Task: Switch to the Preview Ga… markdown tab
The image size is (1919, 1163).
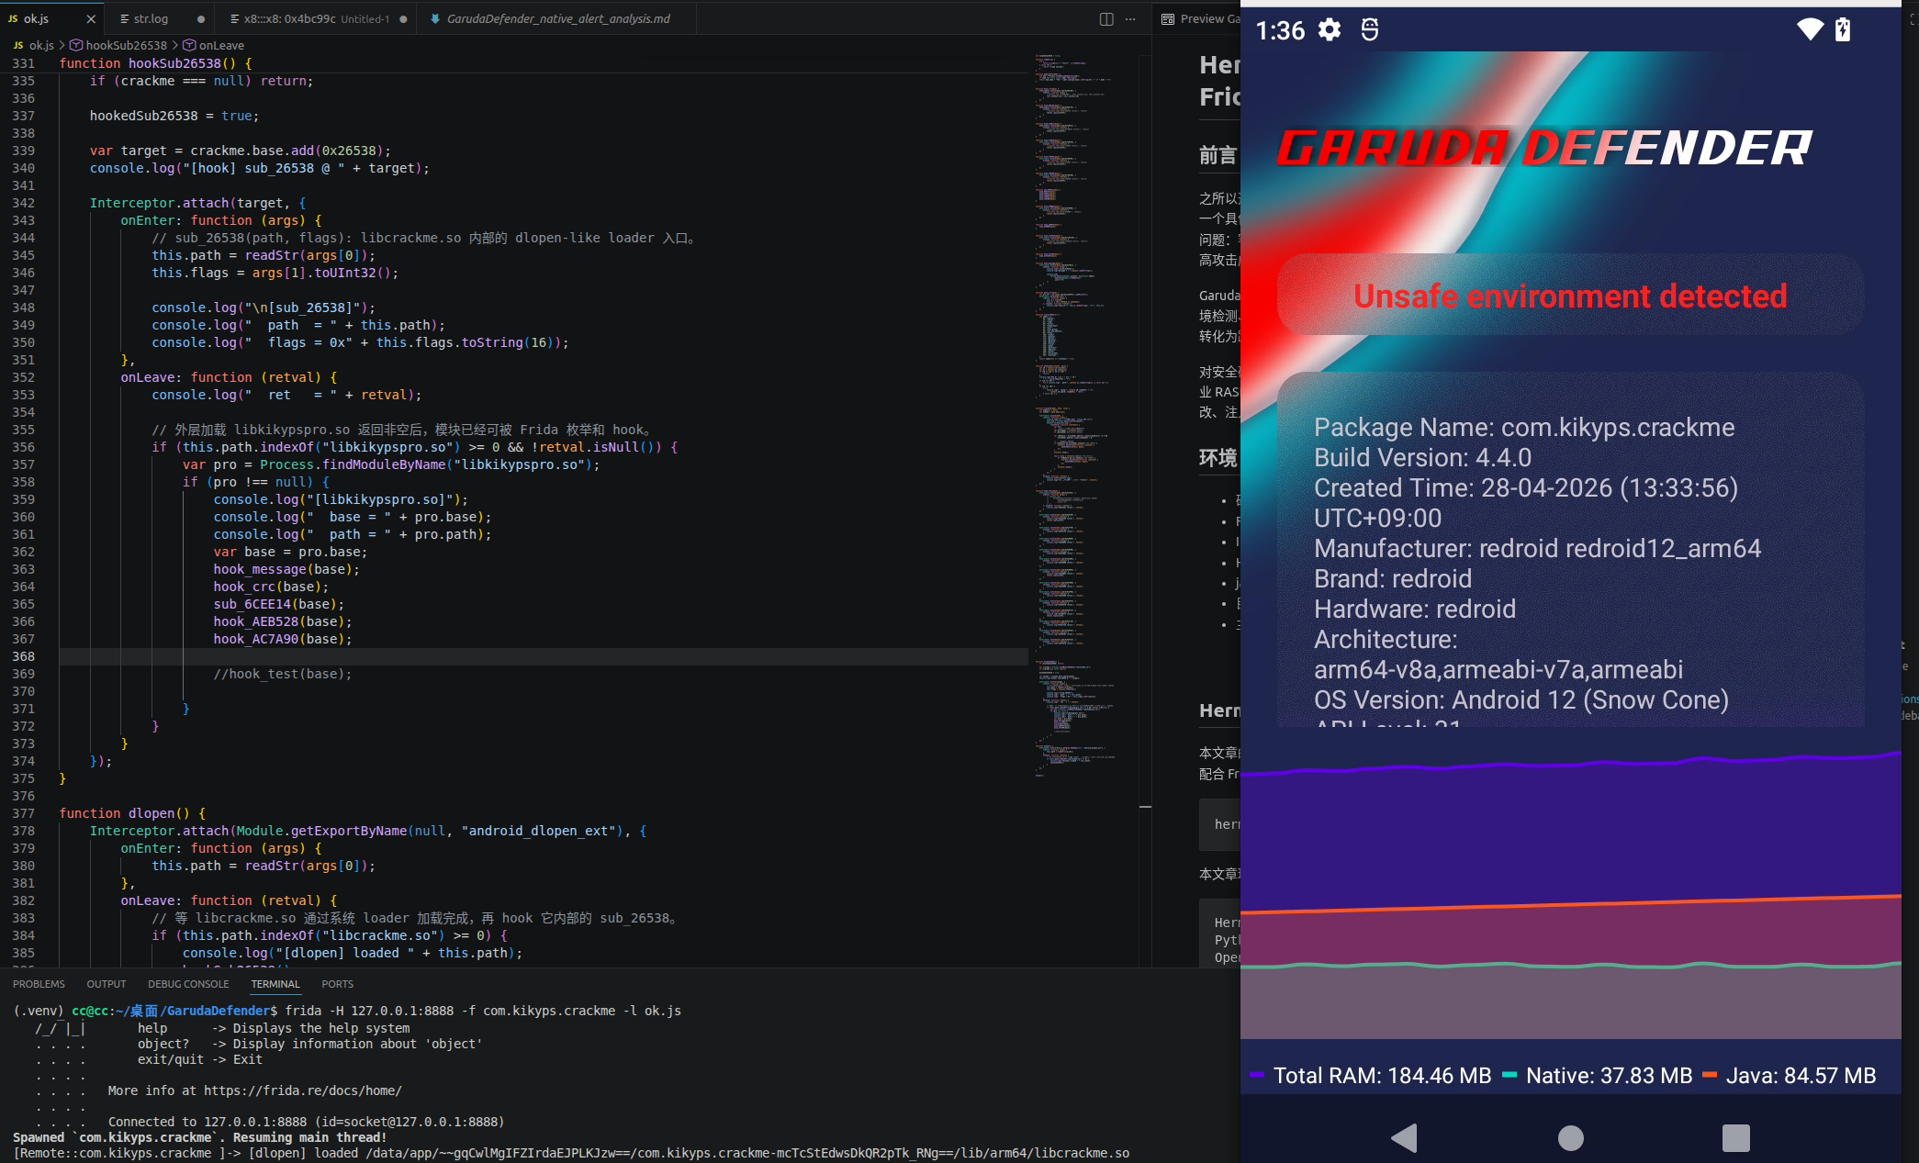Action: pos(1201,18)
